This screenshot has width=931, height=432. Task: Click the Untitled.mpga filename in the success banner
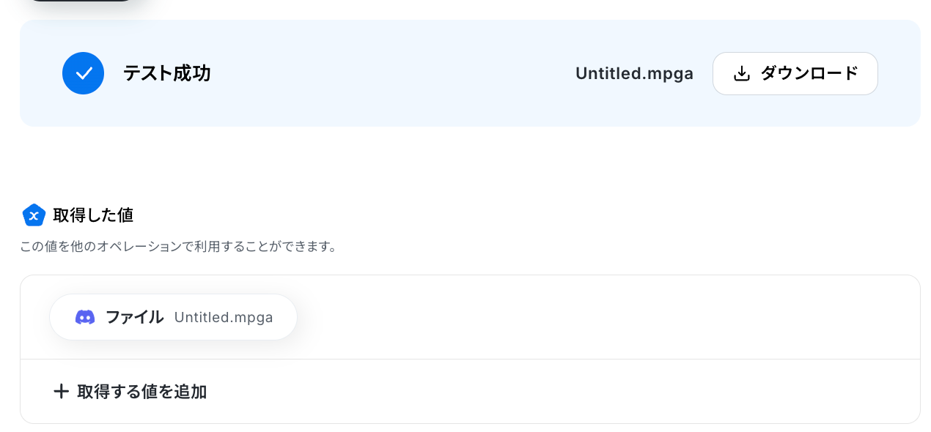pyautogui.click(x=634, y=73)
